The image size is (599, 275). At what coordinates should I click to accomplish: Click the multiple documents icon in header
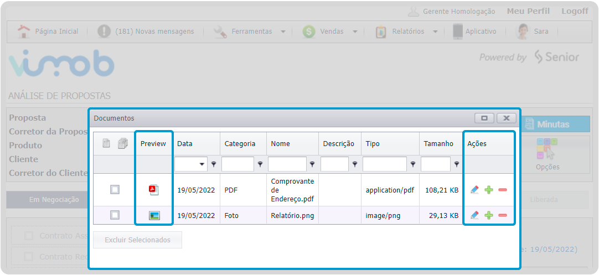[x=123, y=144]
